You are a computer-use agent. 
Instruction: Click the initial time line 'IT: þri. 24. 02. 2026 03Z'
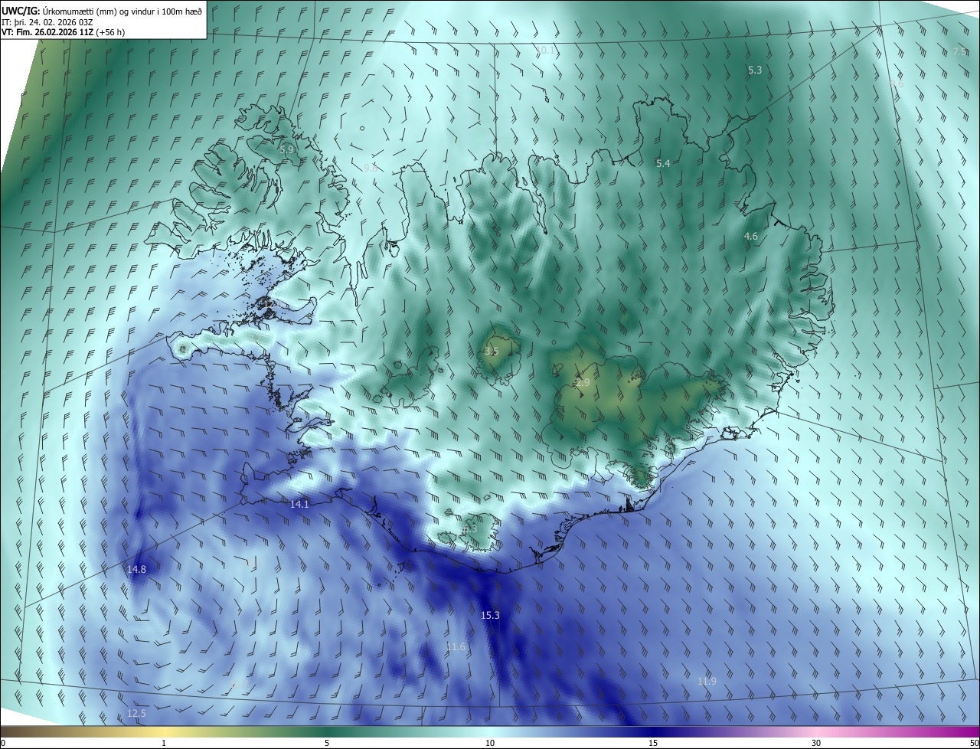coord(49,21)
